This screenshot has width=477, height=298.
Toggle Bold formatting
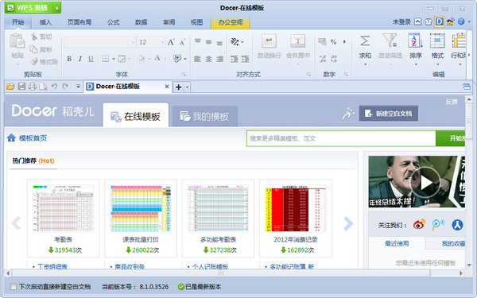(69, 58)
